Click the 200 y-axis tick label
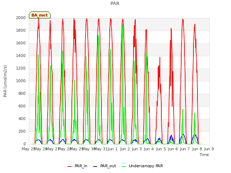Screen dimensions: 231x173 click(x=22, y=131)
